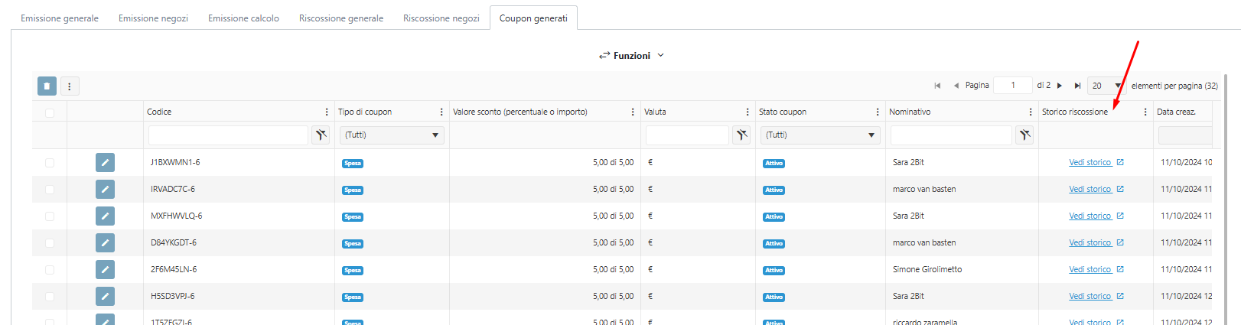Open the Riscossione negozi tab
This screenshot has height=325, width=1241.
[441, 18]
